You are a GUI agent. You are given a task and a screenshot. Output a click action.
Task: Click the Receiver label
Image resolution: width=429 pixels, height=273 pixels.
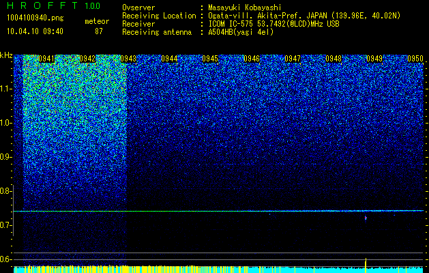point(138,24)
